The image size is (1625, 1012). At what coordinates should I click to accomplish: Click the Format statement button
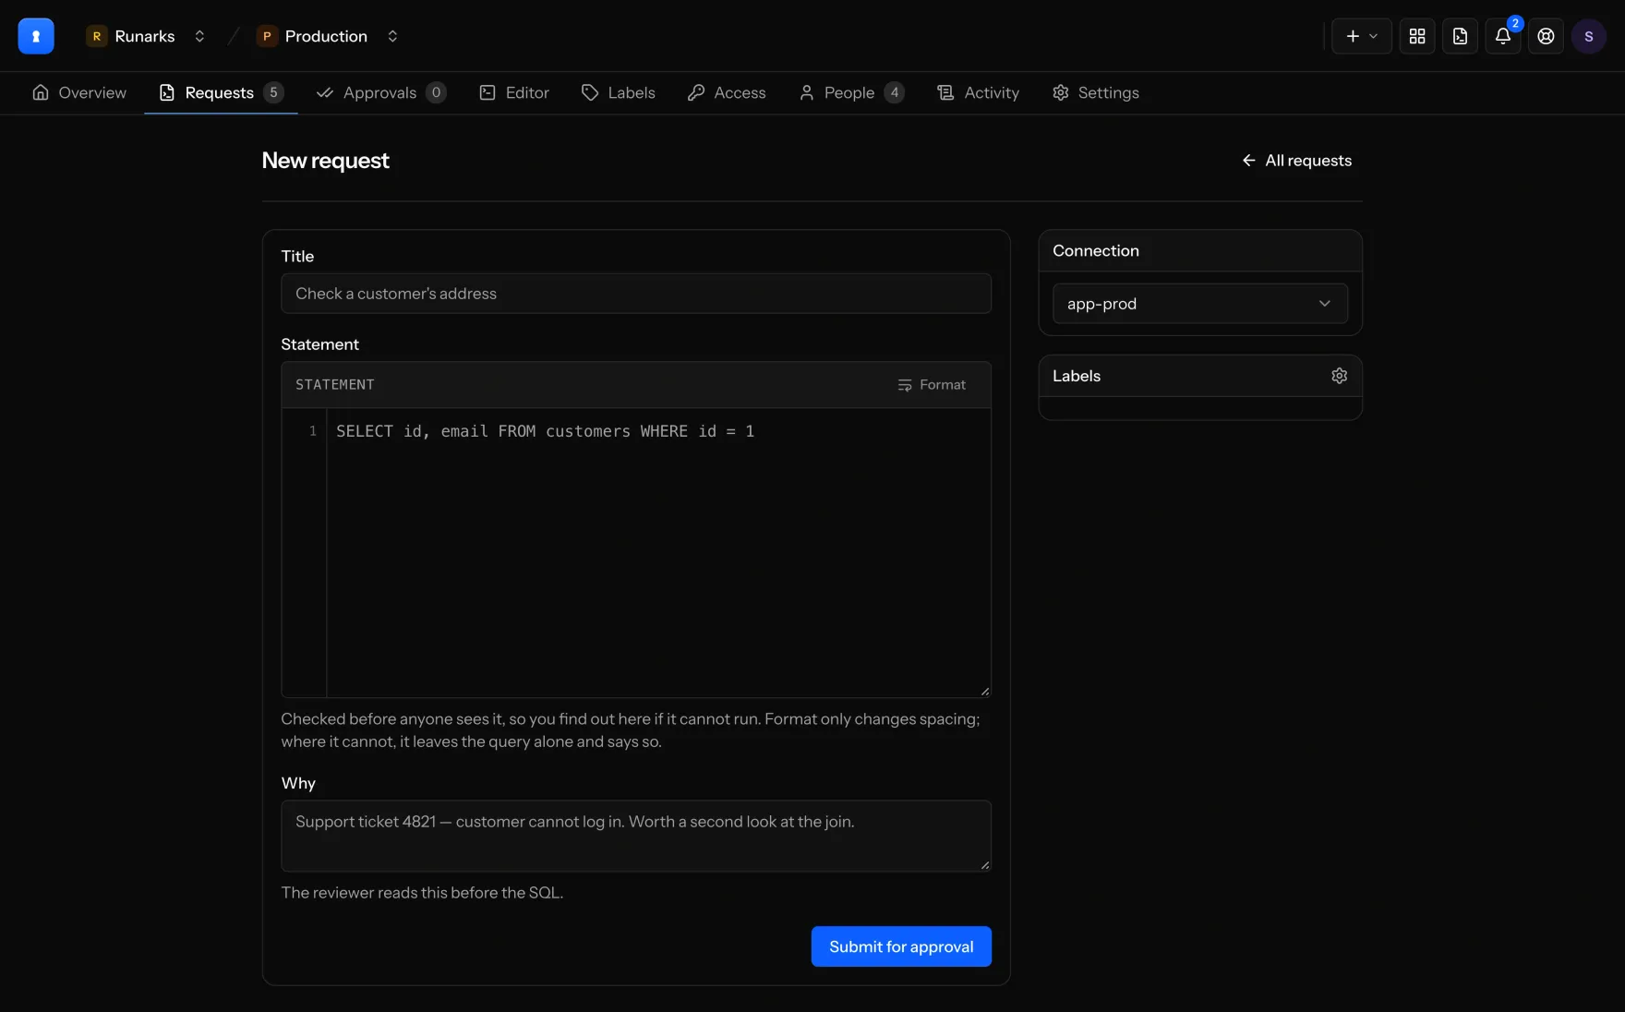click(x=932, y=385)
